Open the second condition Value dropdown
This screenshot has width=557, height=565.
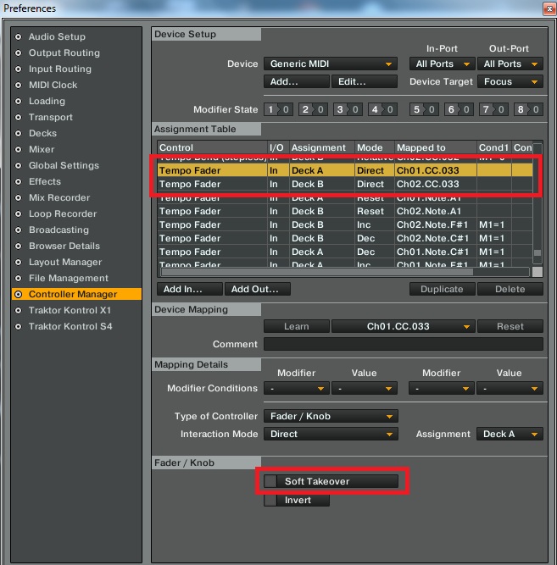pyautogui.click(x=510, y=389)
